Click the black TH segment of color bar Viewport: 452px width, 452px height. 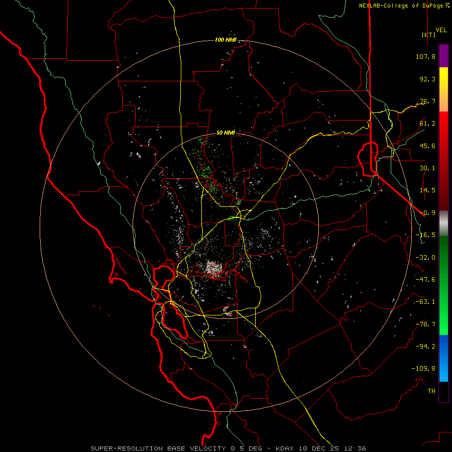(x=443, y=392)
